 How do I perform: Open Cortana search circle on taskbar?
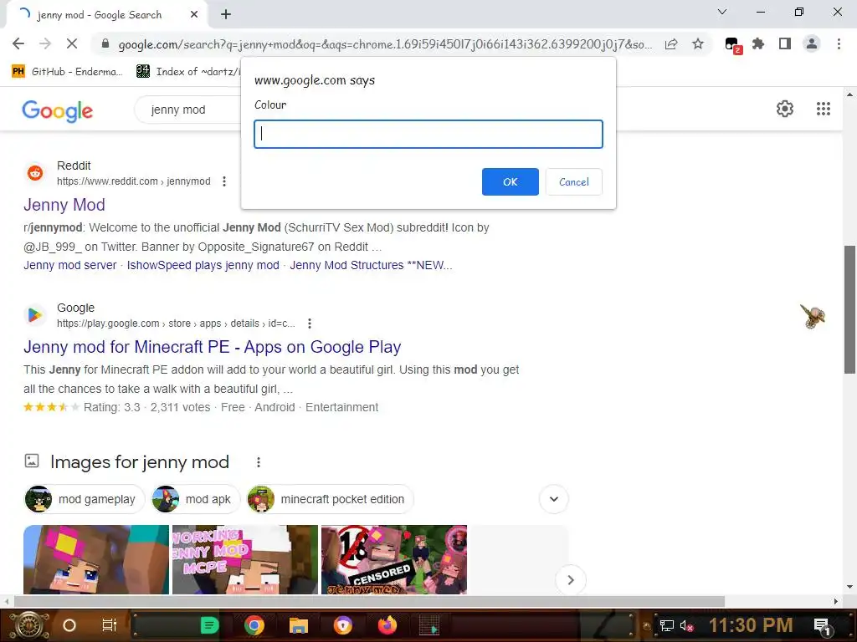point(69,625)
